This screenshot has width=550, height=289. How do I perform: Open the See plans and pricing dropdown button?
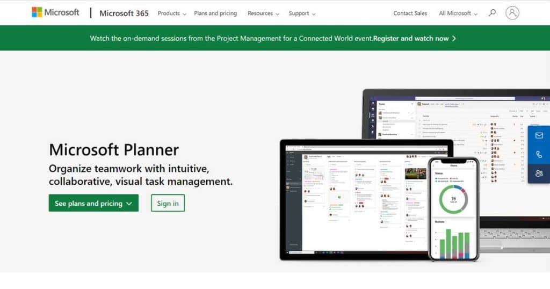pyautogui.click(x=93, y=203)
